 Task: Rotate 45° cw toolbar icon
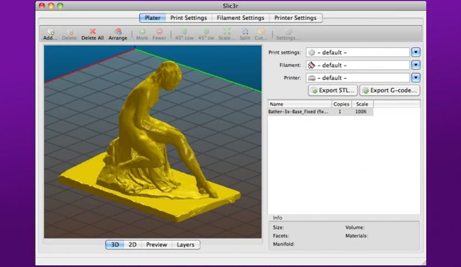coord(206,31)
